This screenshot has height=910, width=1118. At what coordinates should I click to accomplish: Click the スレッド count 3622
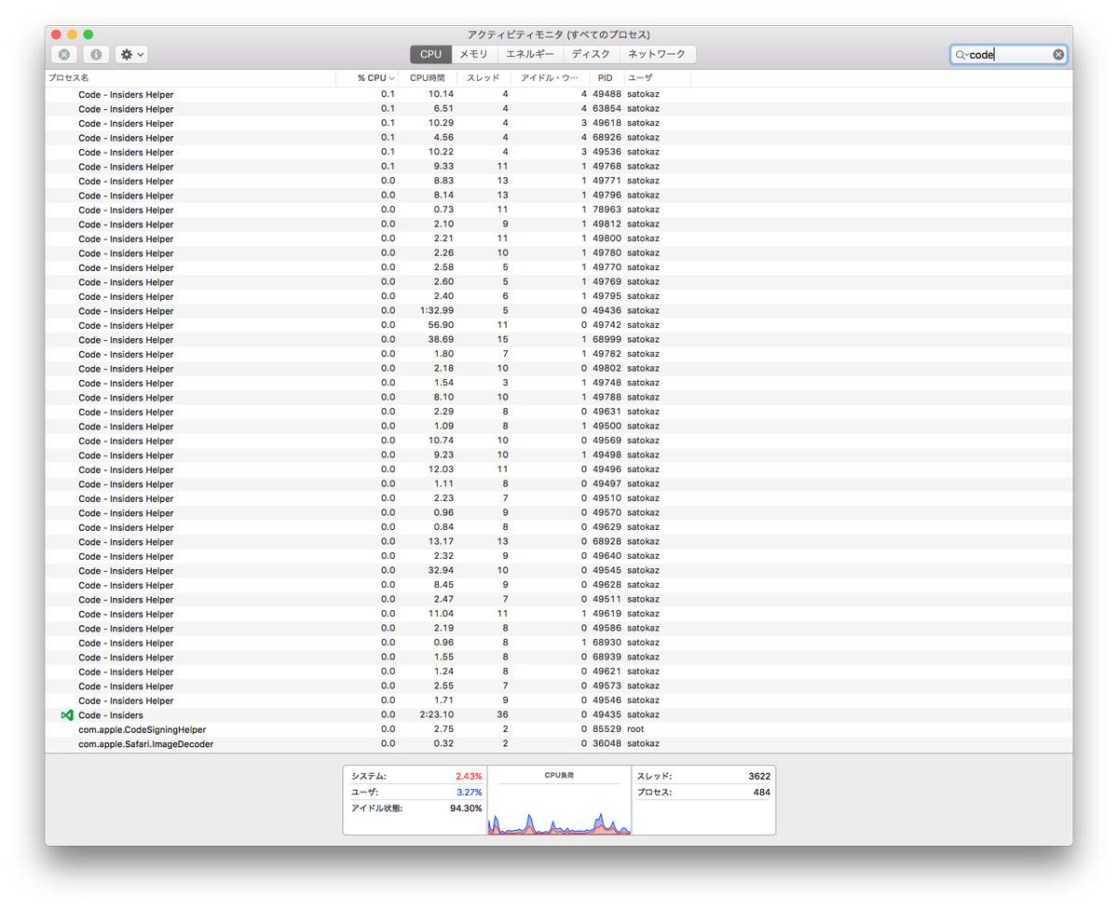point(759,776)
